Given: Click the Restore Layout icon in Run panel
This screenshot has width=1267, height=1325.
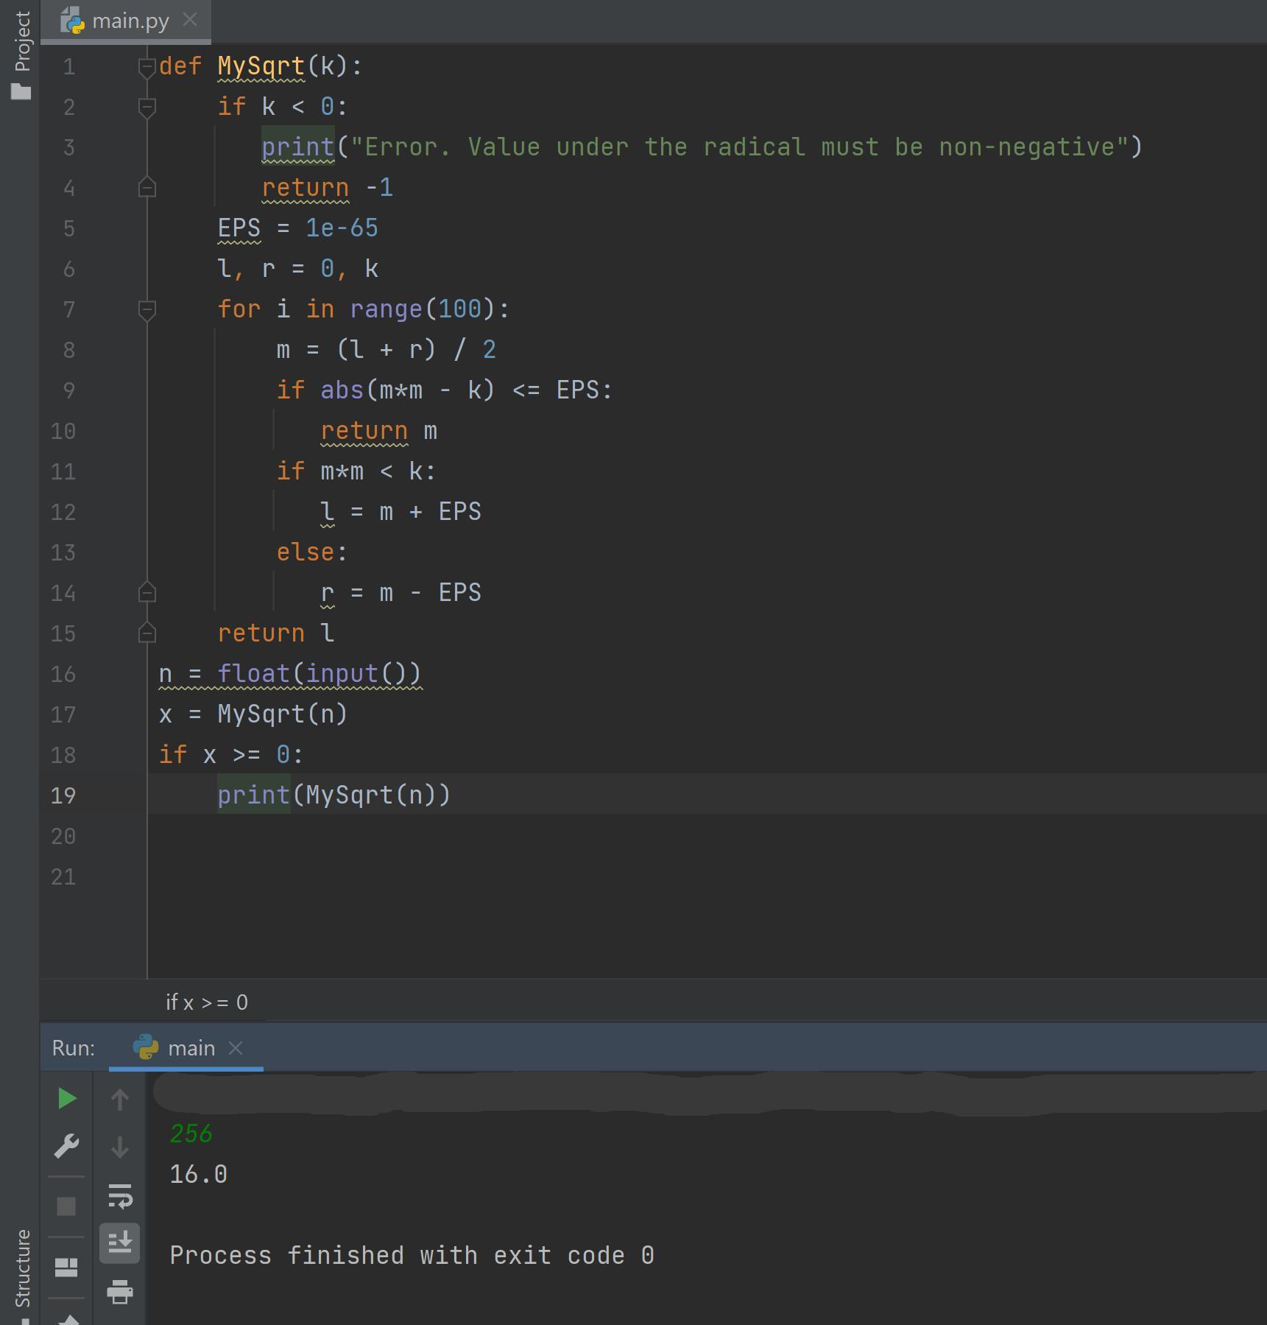Looking at the screenshot, I should point(66,1267).
